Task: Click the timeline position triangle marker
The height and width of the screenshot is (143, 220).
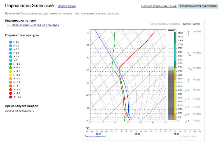Action: [87, 128]
